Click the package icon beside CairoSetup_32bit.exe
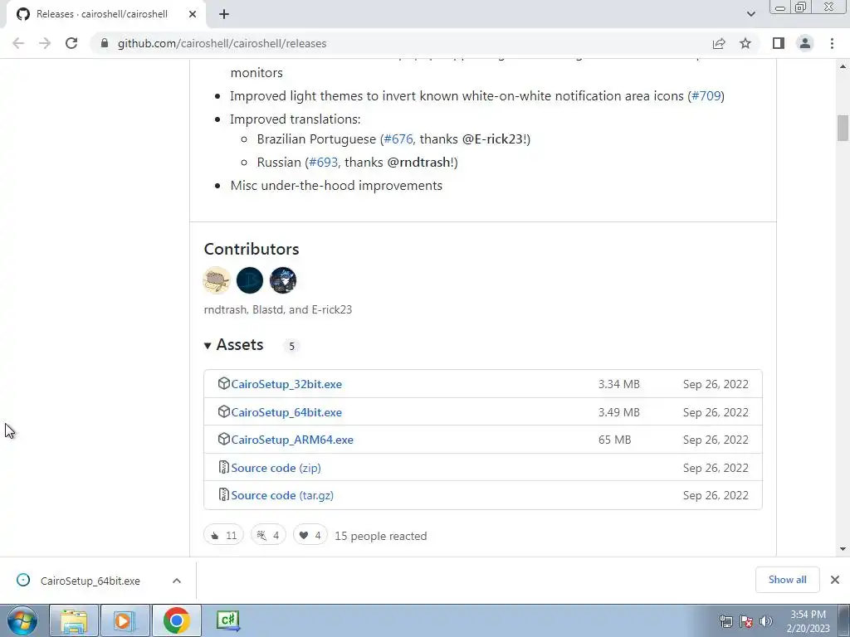 click(x=224, y=383)
